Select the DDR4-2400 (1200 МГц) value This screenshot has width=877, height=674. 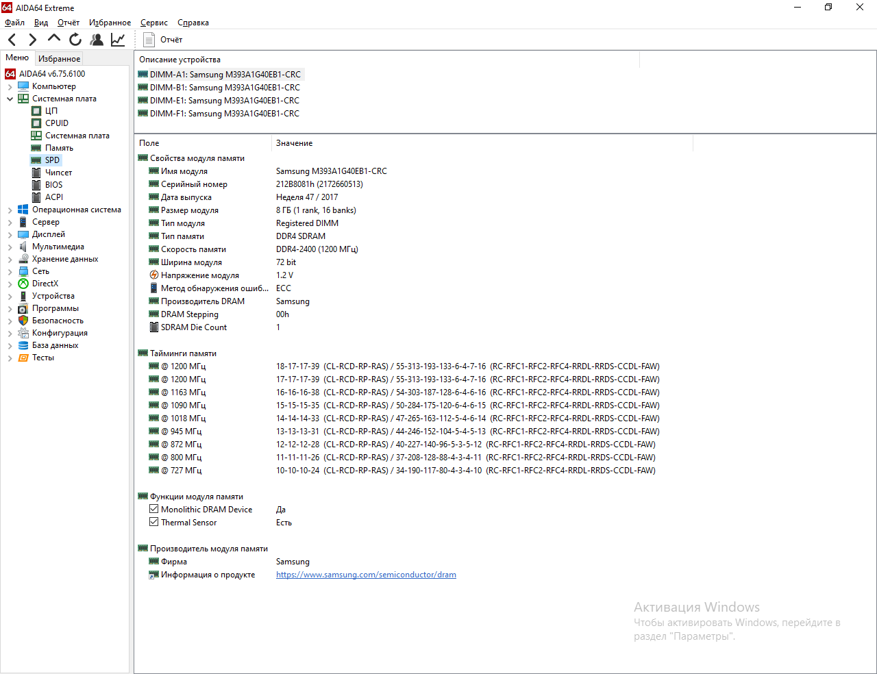pyautogui.click(x=317, y=249)
